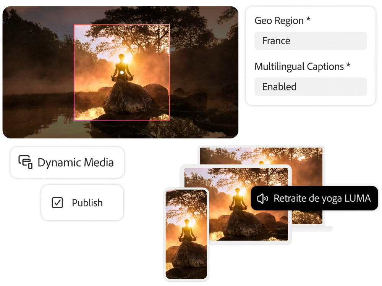Click bottom-right corner of pink crop frame
The image size is (382, 286).
tap(169, 120)
